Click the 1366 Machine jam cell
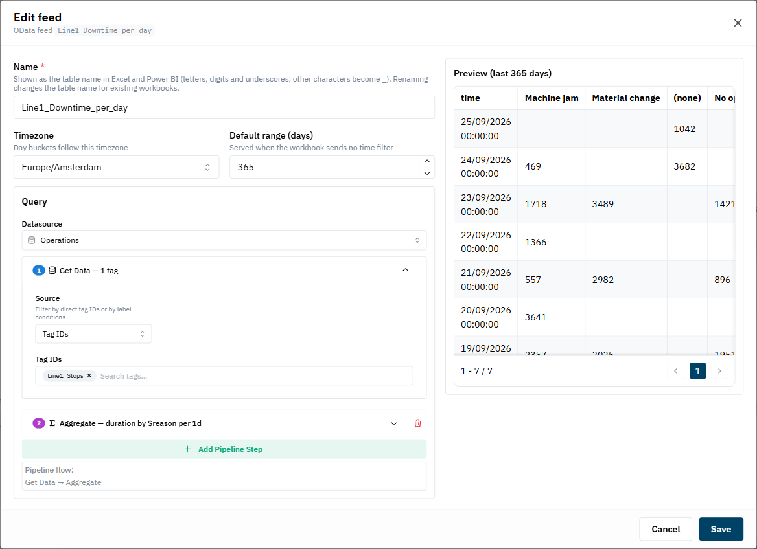757x549 pixels. tap(552, 241)
